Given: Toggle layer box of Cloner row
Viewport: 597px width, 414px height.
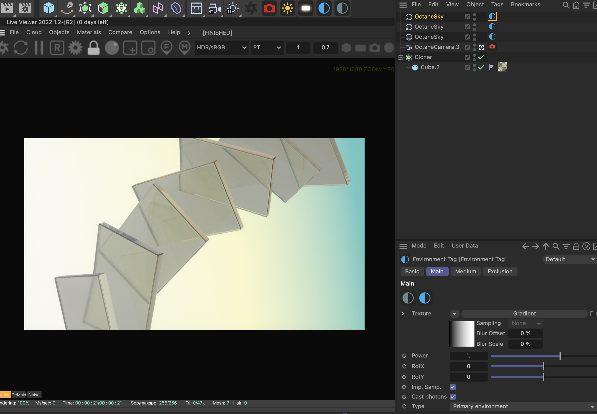Looking at the screenshot, I should click(467, 57).
